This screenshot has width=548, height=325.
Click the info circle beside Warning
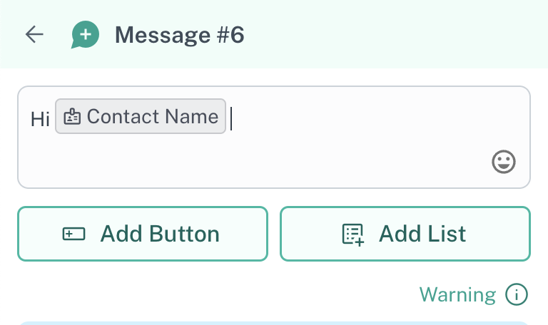click(x=516, y=294)
